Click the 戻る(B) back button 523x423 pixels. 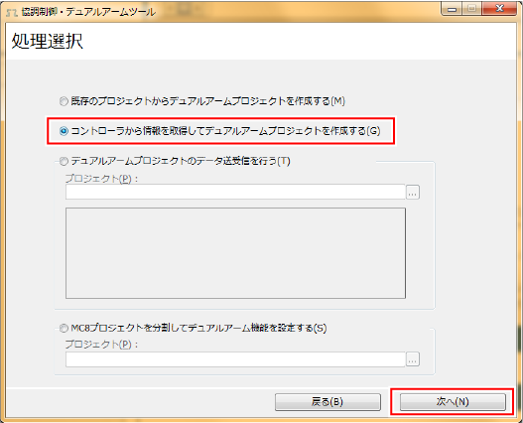pos(327,401)
